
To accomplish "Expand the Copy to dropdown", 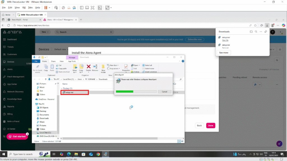I will pyautogui.click(x=81, y=69).
